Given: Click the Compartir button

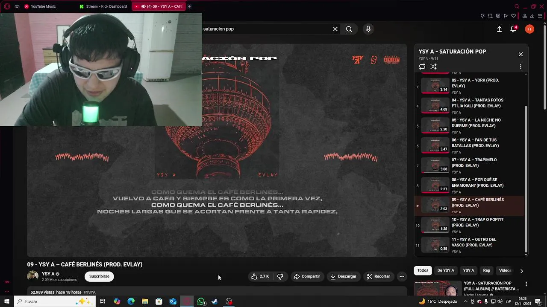Looking at the screenshot, I should point(307,276).
